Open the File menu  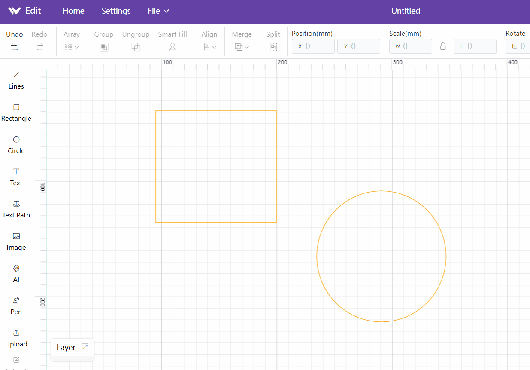coord(158,11)
